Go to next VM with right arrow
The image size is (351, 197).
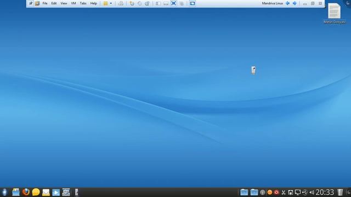(295, 3)
